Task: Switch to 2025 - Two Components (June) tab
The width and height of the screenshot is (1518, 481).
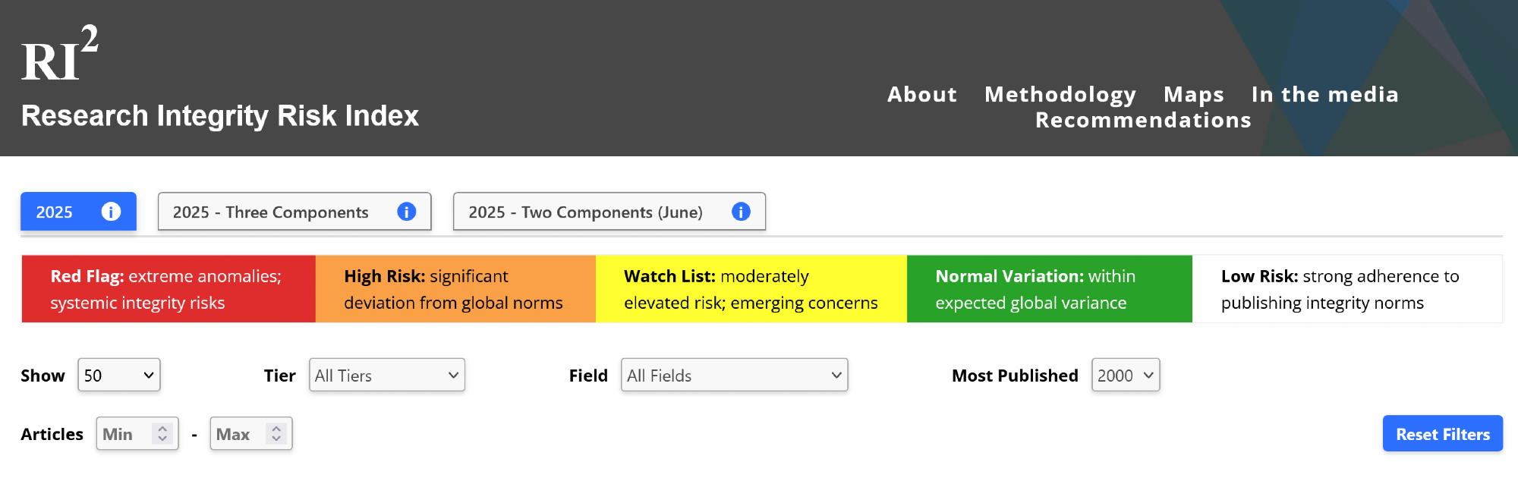Action: 585,212
